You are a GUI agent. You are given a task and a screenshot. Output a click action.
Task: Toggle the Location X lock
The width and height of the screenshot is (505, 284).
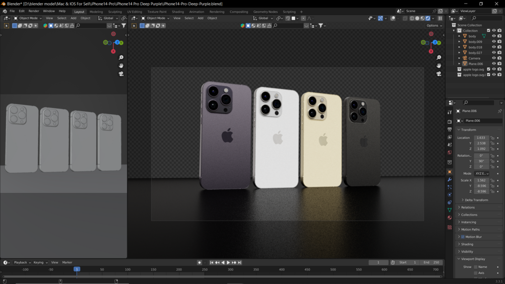click(x=492, y=138)
